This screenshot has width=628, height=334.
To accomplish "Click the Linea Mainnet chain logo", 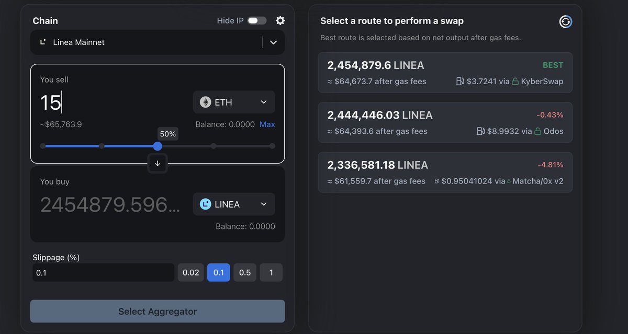I will 43,42.
